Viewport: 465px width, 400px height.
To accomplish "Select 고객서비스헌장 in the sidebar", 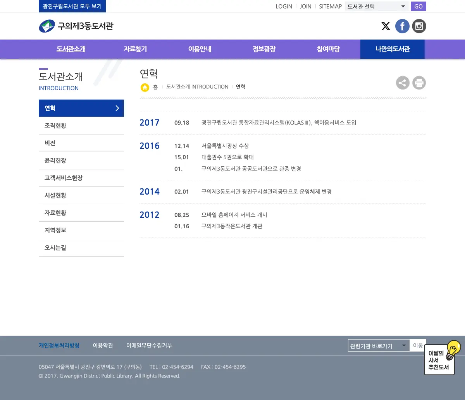I will point(81,178).
